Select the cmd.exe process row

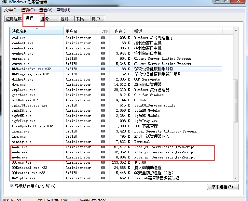click(116, 38)
